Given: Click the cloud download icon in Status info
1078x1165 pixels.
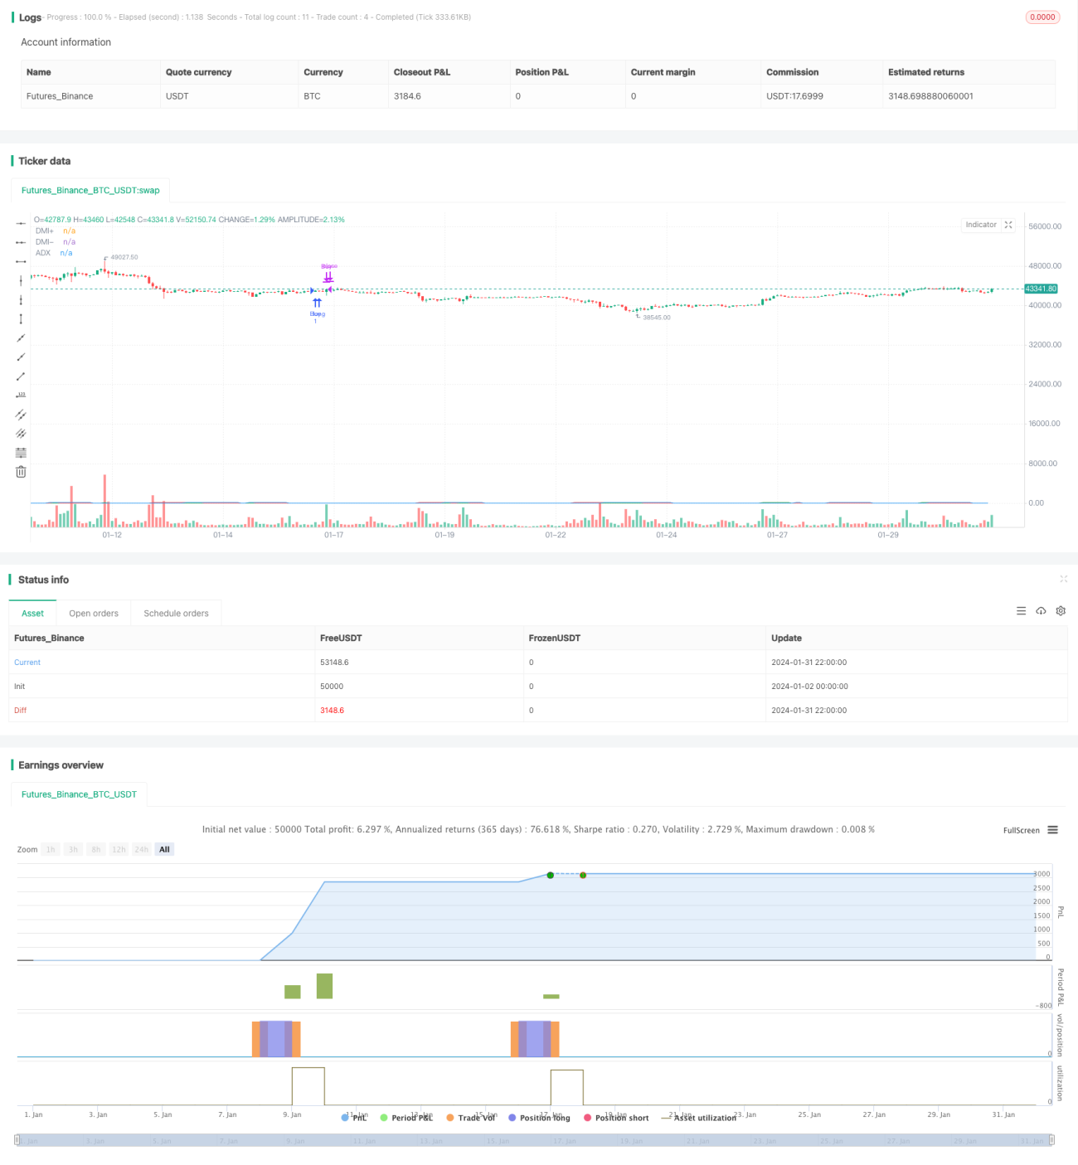Looking at the screenshot, I should [1041, 611].
